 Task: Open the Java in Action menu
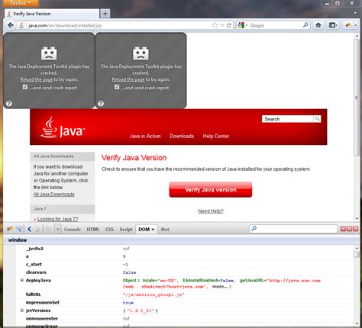click(x=145, y=136)
